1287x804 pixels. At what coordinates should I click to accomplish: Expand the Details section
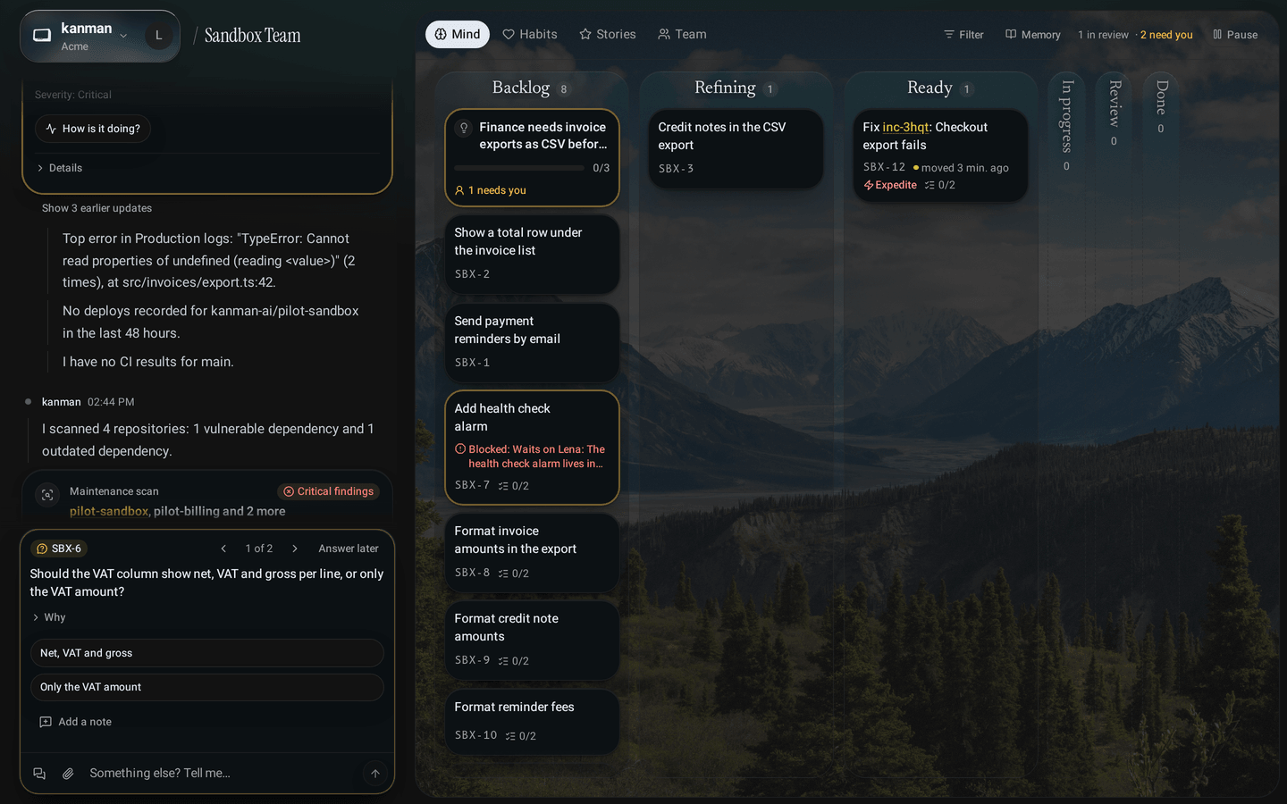(x=60, y=168)
